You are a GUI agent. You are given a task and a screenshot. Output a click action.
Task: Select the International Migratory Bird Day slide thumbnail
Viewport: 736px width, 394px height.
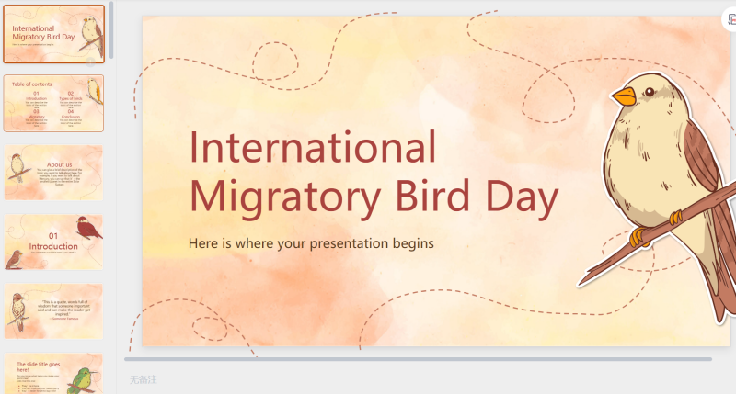[54, 34]
